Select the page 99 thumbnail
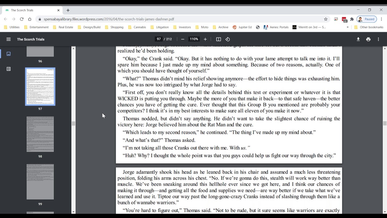This screenshot has height=218, width=387. click(40, 182)
